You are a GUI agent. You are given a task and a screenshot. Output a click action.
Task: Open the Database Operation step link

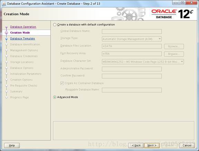[23, 27]
